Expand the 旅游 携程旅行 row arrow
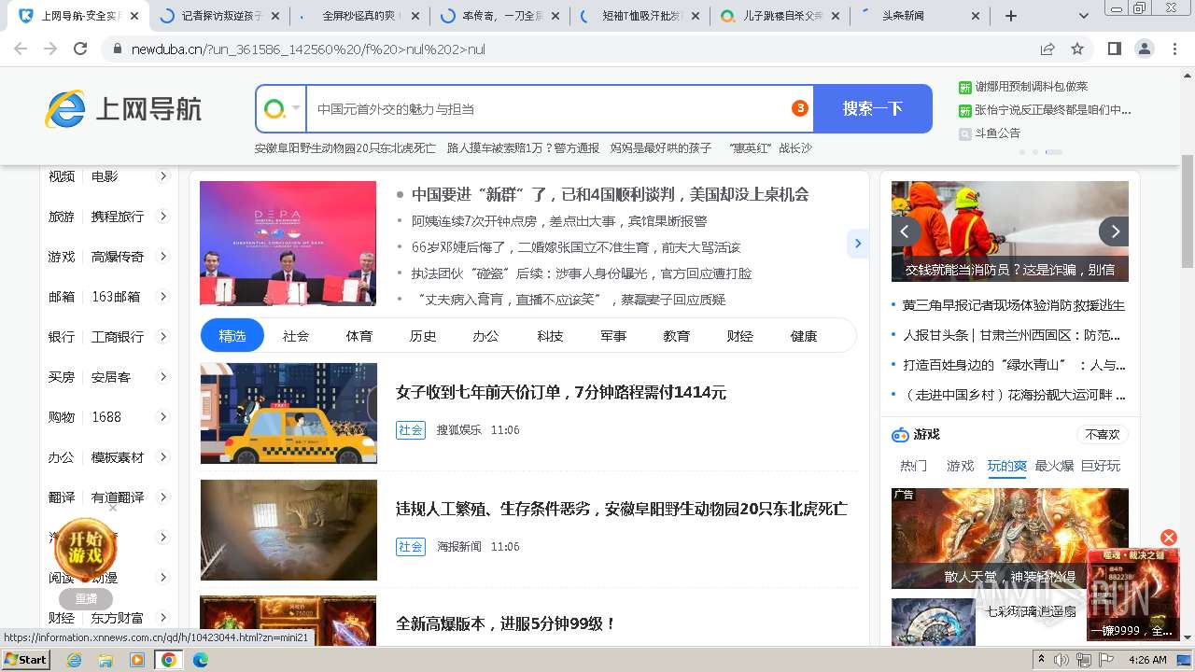The image size is (1195, 672). 163,217
